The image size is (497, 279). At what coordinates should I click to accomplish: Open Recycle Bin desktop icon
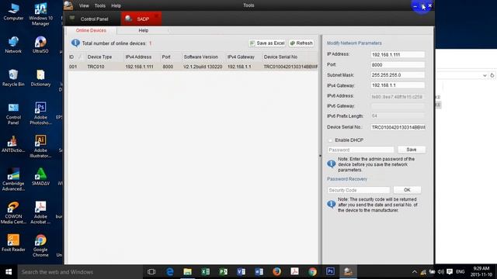[13, 77]
